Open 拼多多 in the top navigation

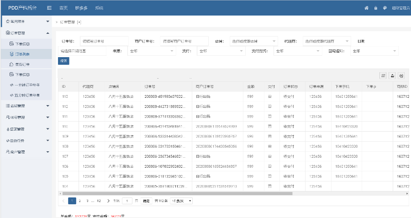tap(81, 8)
